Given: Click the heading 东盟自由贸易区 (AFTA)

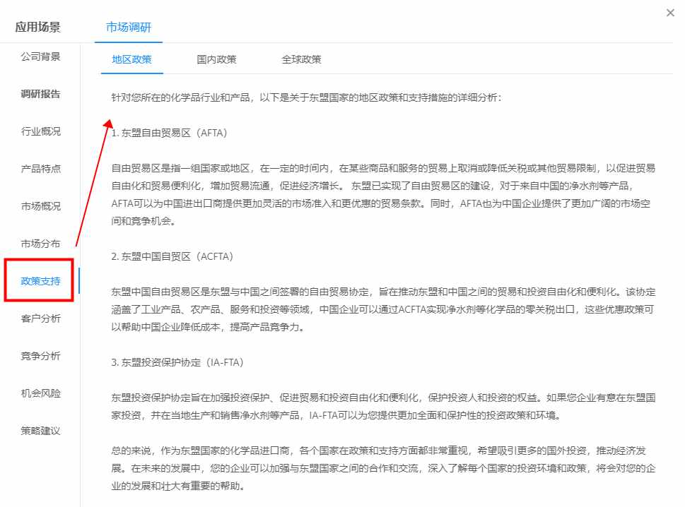Looking at the screenshot, I should point(169,133).
